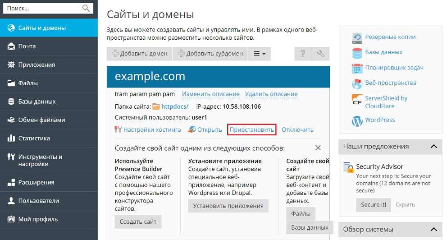Close the site creation hints panel
The image size is (447, 240).
click(318, 148)
